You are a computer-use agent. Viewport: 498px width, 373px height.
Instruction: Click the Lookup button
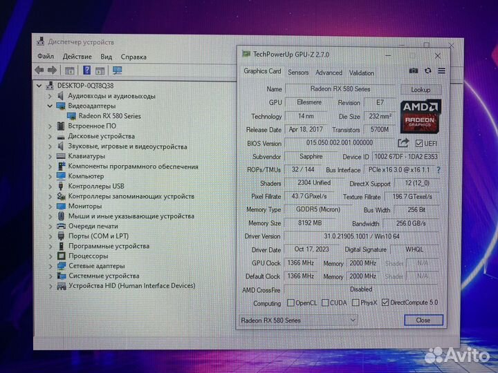point(421,90)
